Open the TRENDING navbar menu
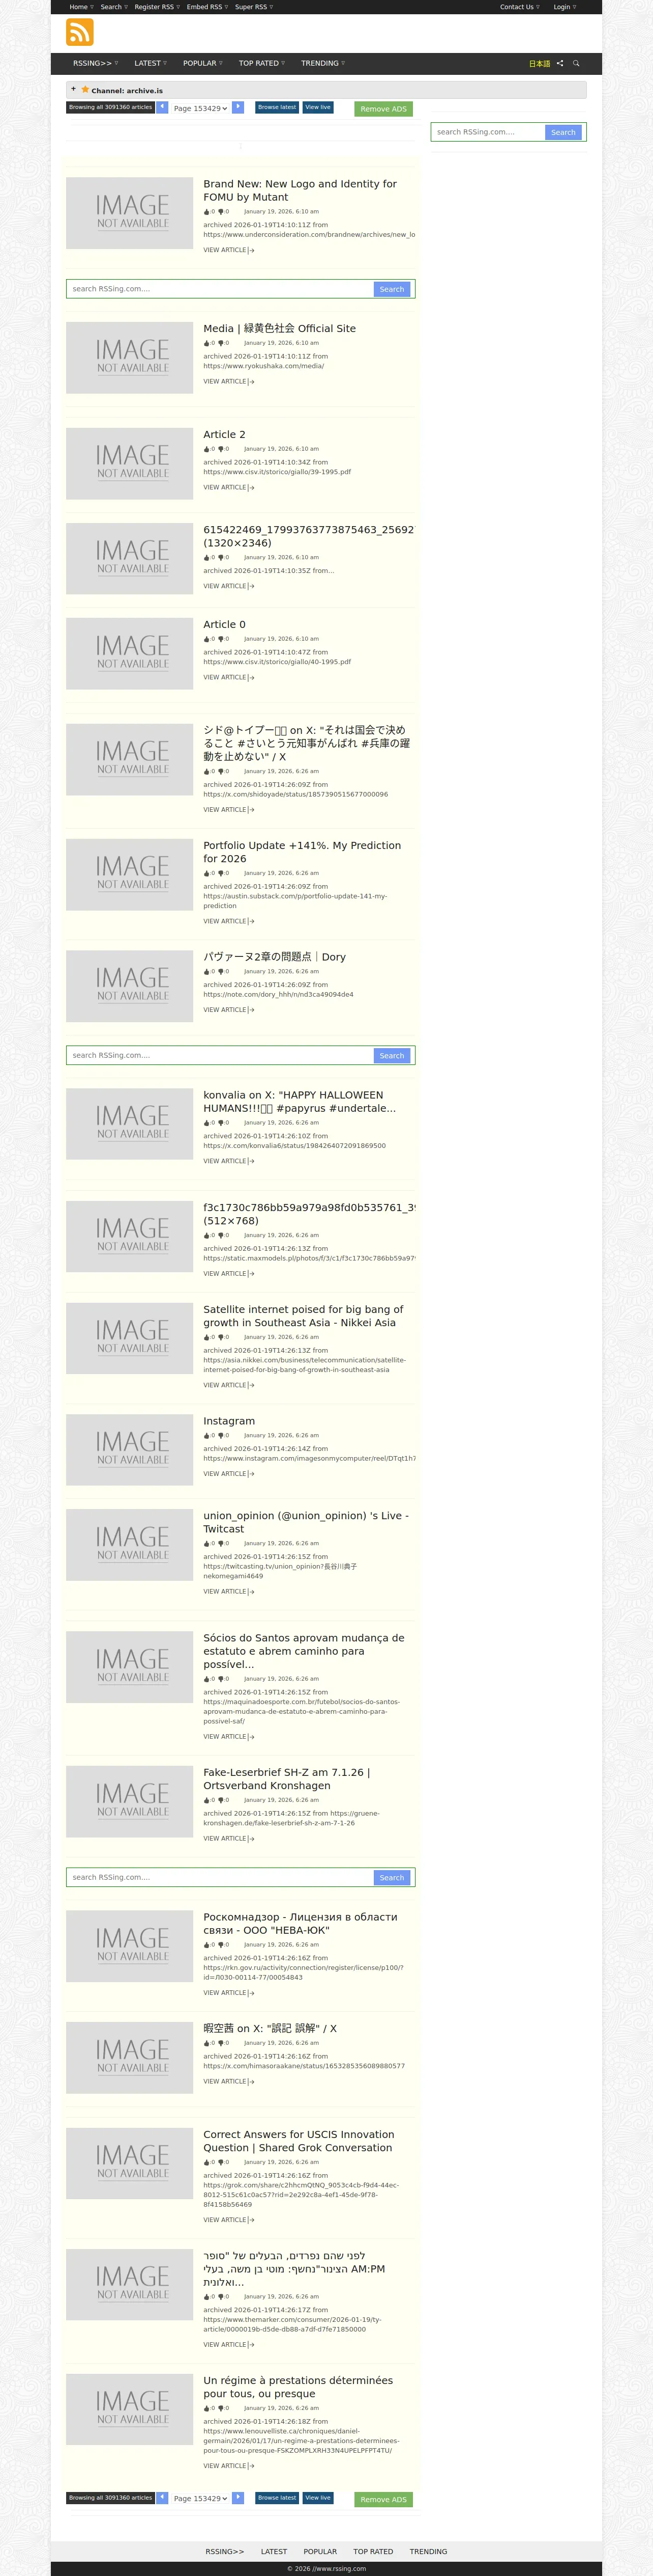This screenshot has width=653, height=2576. tap(322, 63)
